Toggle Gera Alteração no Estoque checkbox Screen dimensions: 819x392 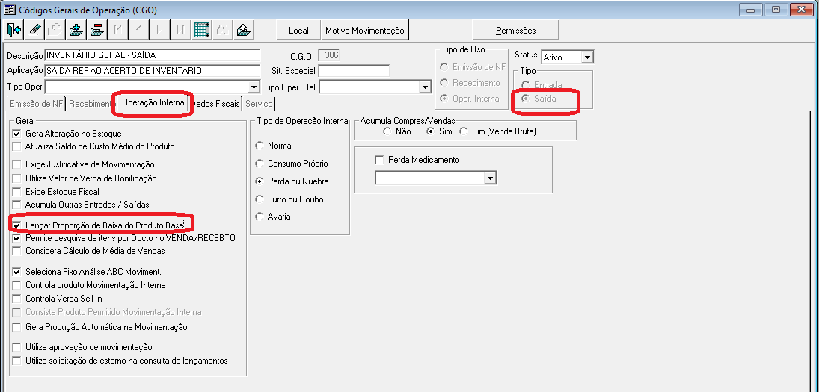coord(17,134)
